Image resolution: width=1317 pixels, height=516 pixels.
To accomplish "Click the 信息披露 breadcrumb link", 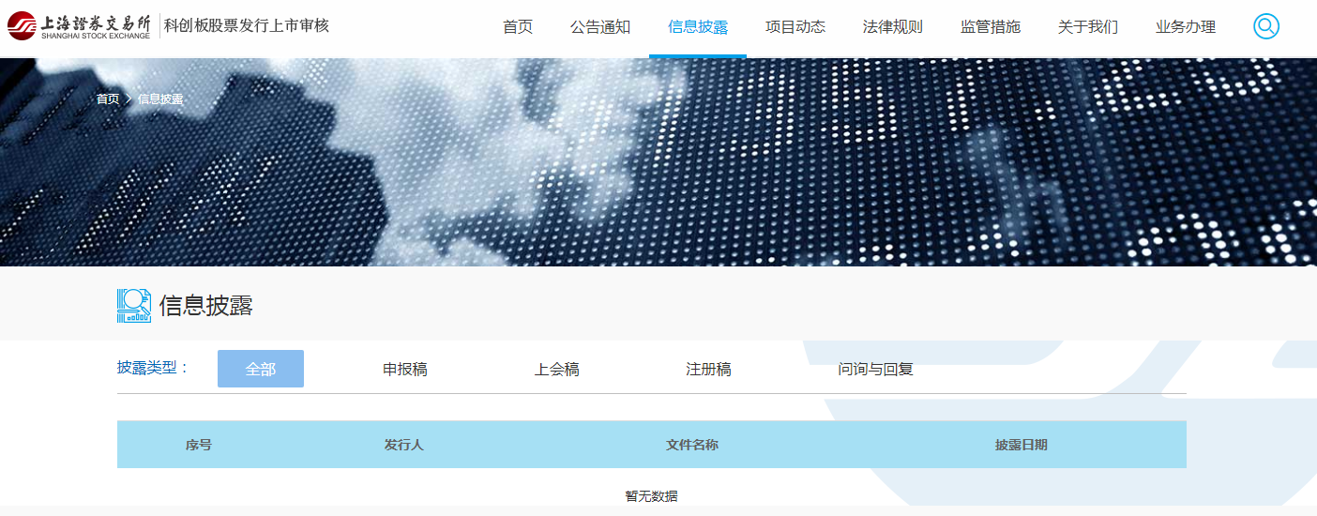I will pos(160,99).
